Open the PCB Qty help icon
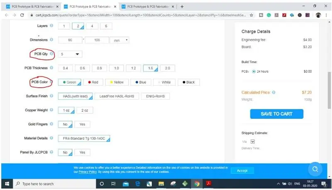The height and width of the screenshot is (190, 332). coord(51,54)
